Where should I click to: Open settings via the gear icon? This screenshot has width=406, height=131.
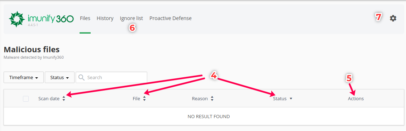point(393,18)
